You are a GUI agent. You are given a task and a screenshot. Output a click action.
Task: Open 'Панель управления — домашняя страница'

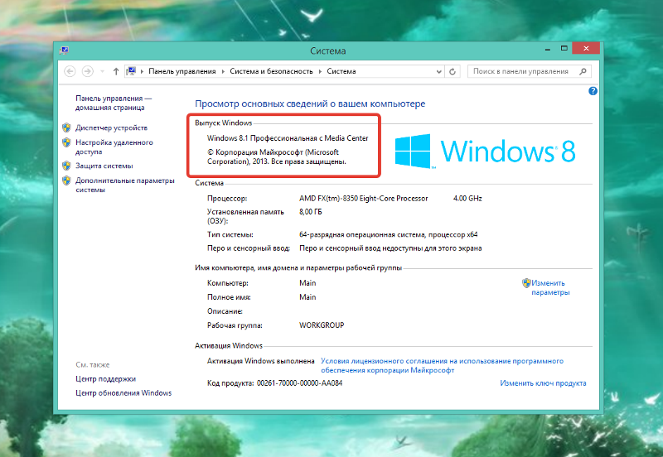[x=114, y=103]
